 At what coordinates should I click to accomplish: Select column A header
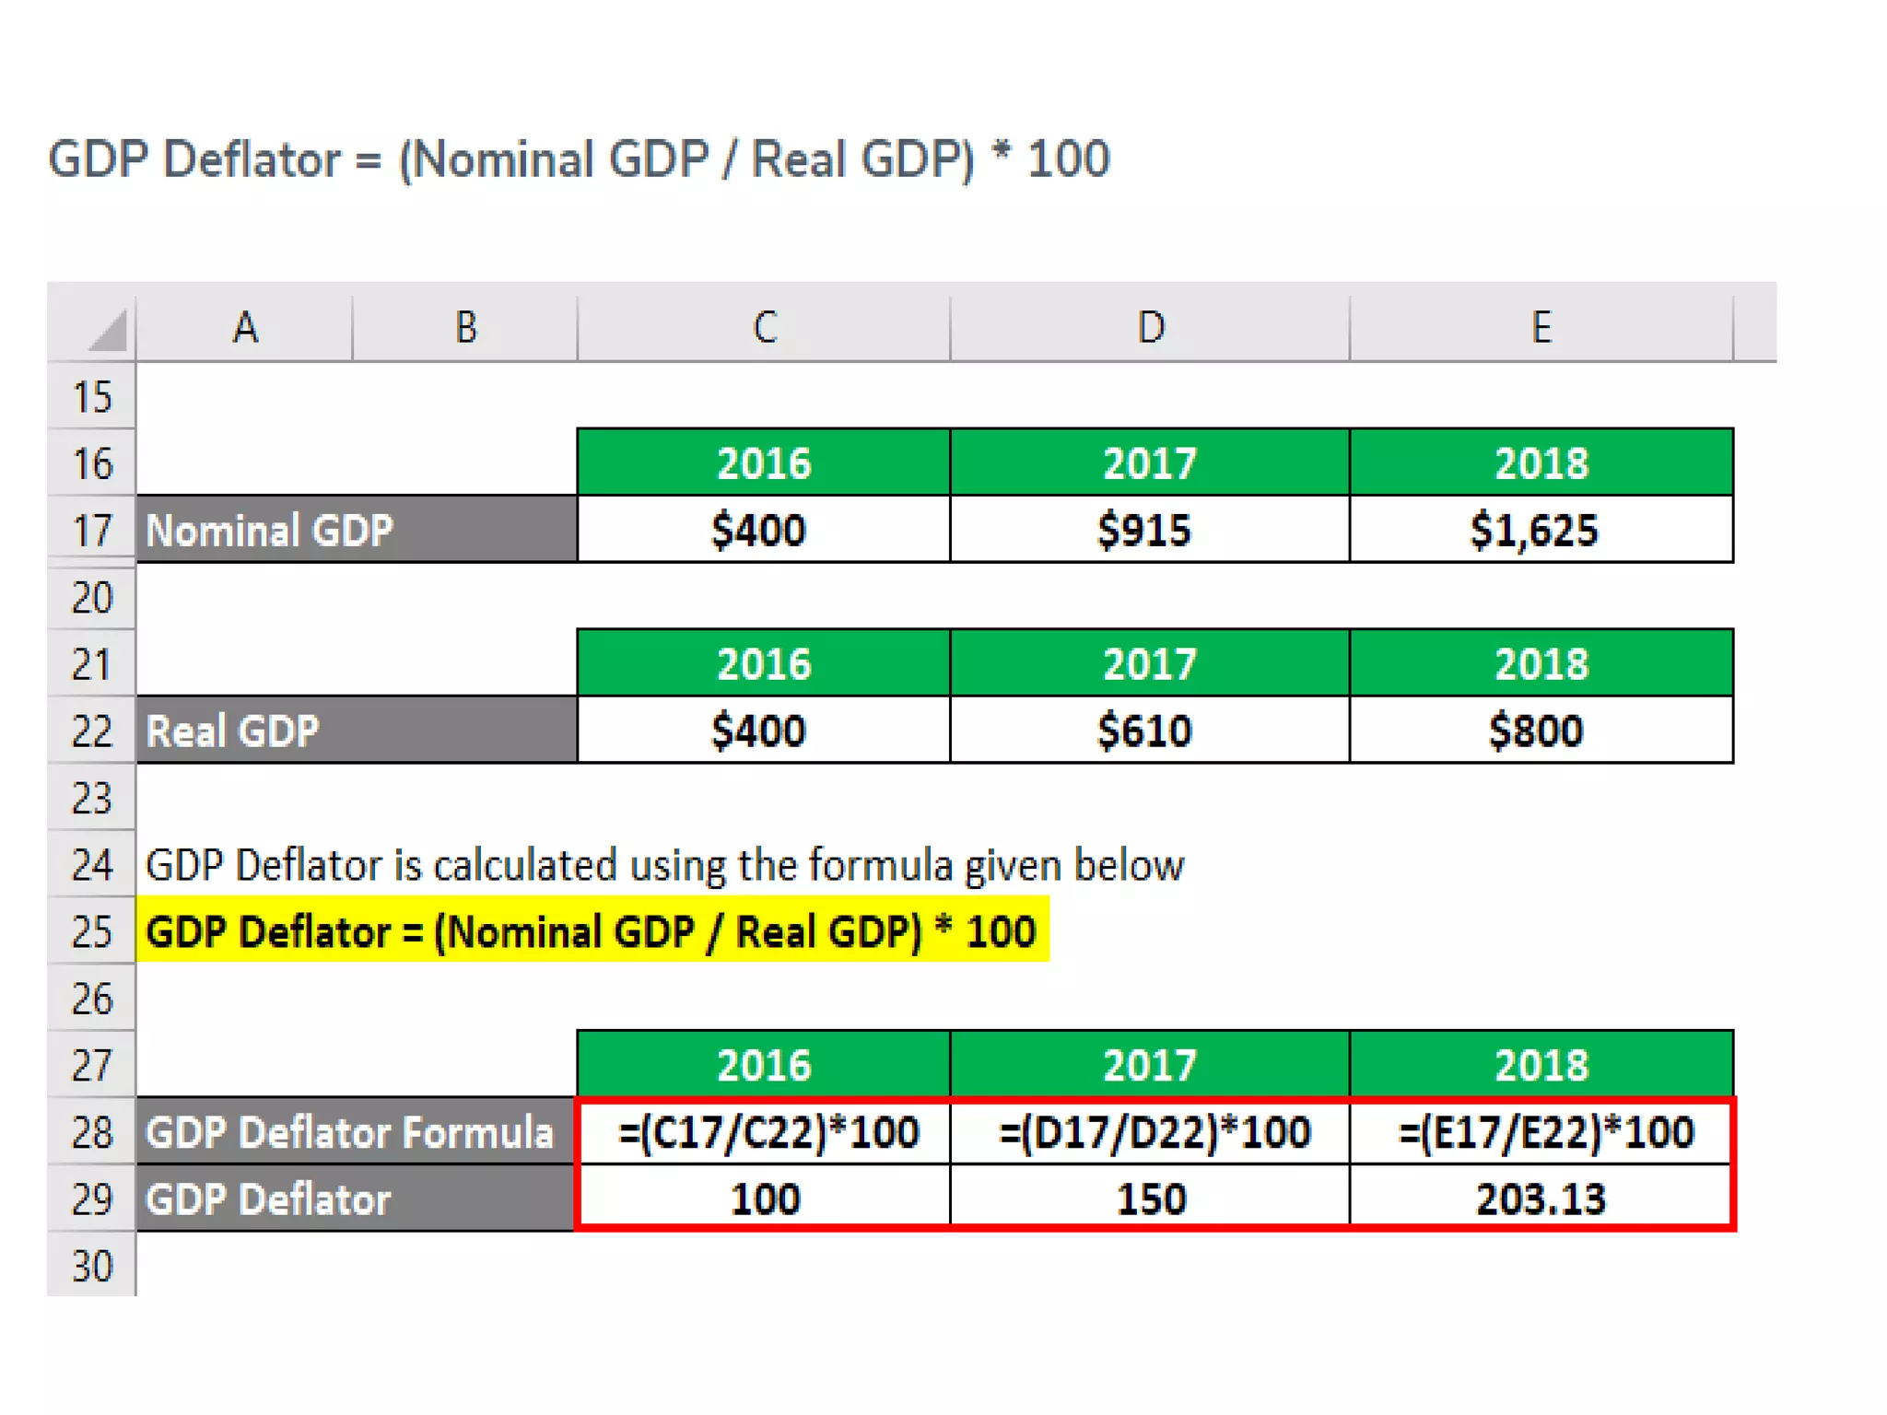pyautogui.click(x=244, y=327)
